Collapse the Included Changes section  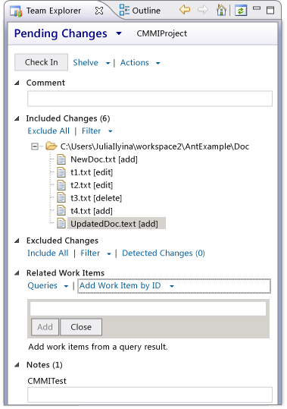tap(17, 118)
